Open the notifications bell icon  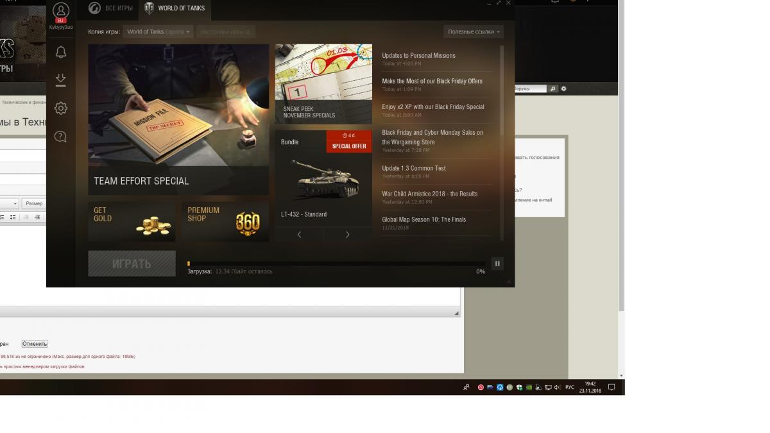click(x=61, y=52)
